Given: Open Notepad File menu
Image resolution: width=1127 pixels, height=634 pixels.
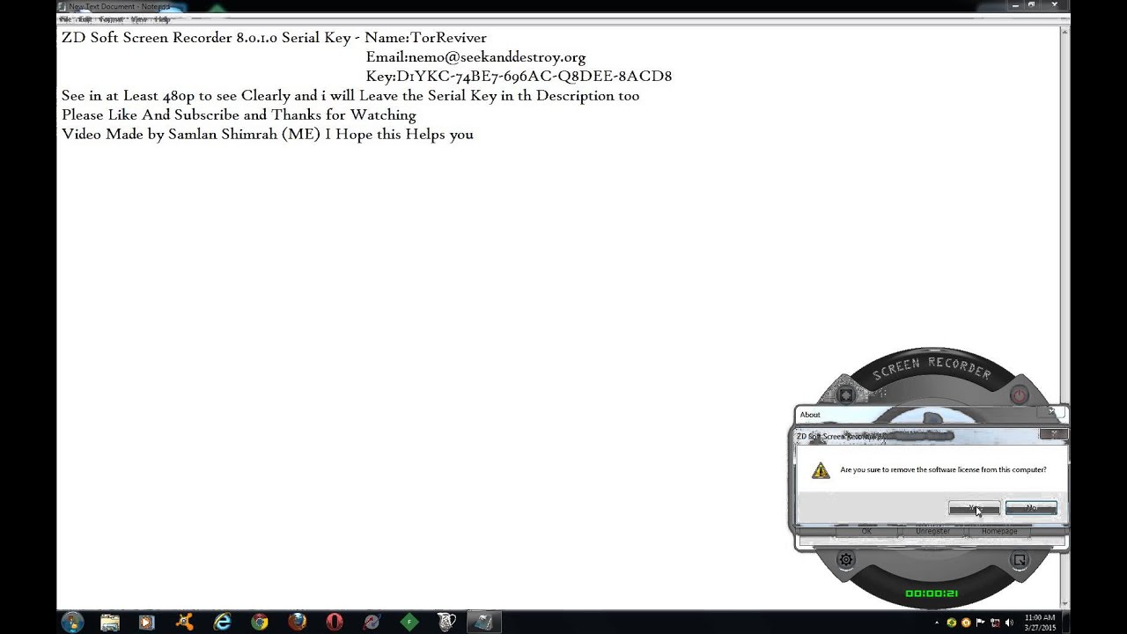Looking at the screenshot, I should pos(64,19).
